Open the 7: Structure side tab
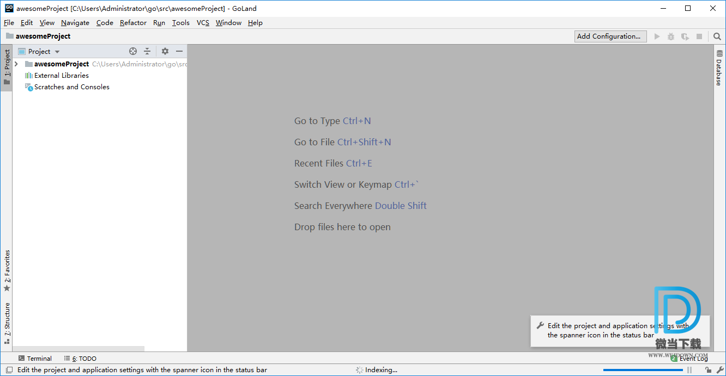726x376 pixels. (x=7, y=324)
